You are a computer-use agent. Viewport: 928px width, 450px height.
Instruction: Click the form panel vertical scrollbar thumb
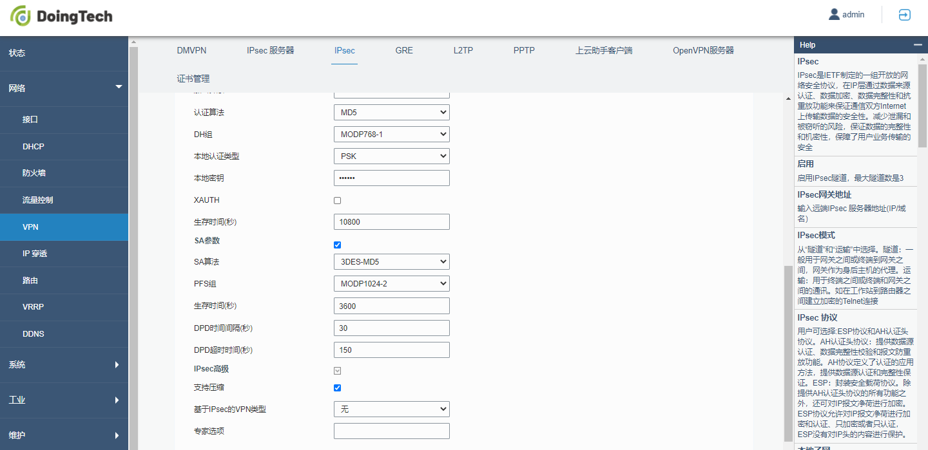click(x=788, y=353)
